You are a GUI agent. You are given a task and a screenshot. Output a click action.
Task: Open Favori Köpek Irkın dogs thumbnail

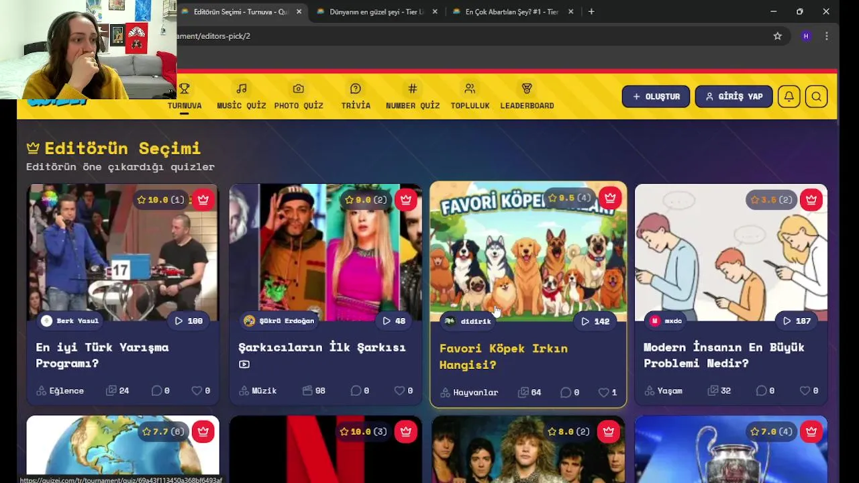tap(528, 252)
